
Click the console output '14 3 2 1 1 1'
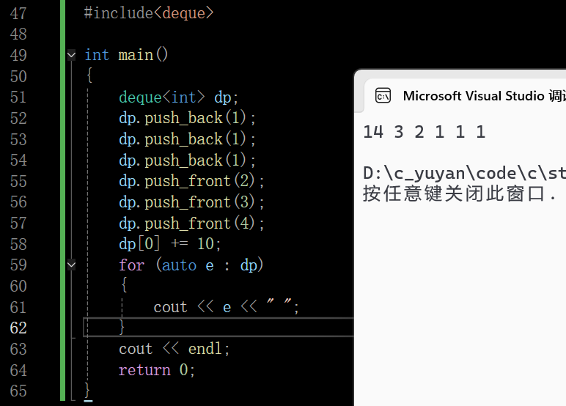(425, 132)
